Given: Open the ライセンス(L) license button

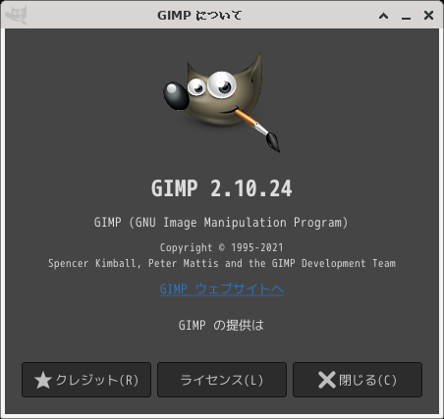Looking at the screenshot, I should coord(222,380).
